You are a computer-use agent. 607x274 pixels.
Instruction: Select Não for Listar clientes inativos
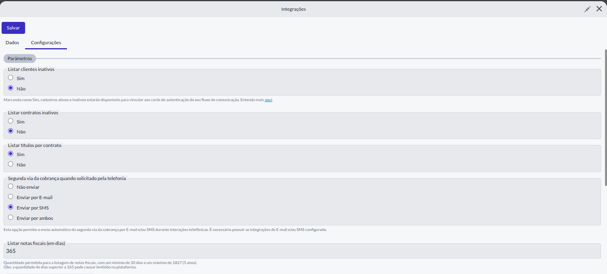(x=11, y=88)
